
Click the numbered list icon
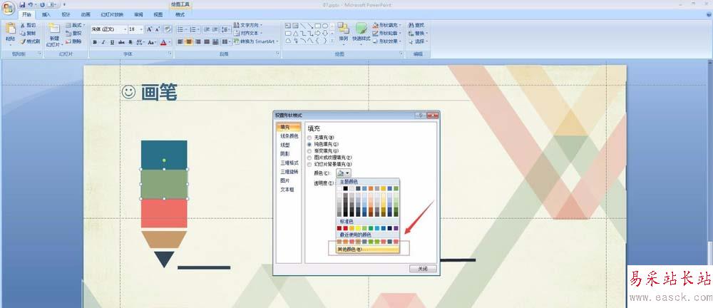193,29
